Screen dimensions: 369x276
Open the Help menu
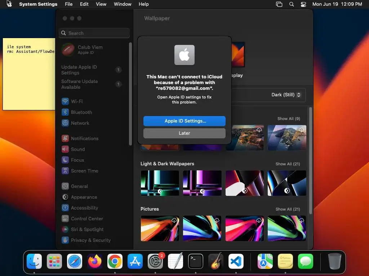coord(143,4)
